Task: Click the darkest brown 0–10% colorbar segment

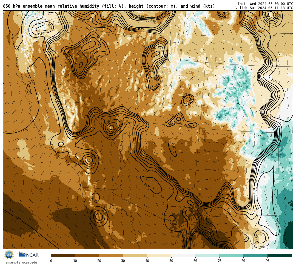Action: point(63,255)
